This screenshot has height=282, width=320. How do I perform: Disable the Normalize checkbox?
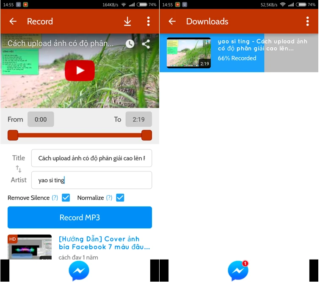click(120, 198)
